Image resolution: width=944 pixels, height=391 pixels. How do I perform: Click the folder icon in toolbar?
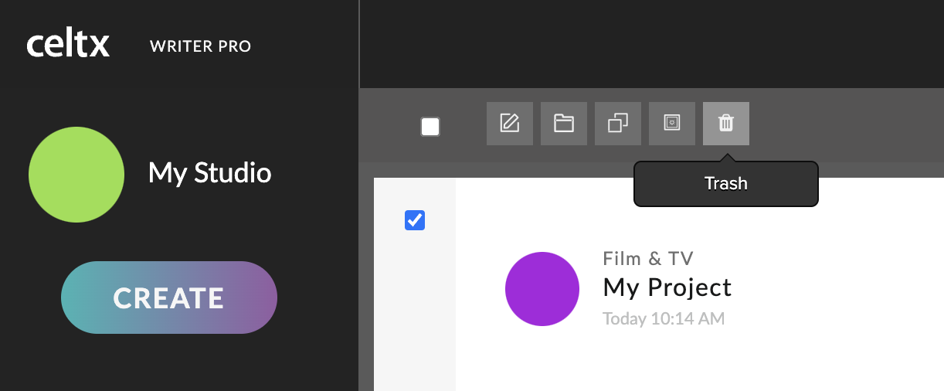(x=564, y=124)
